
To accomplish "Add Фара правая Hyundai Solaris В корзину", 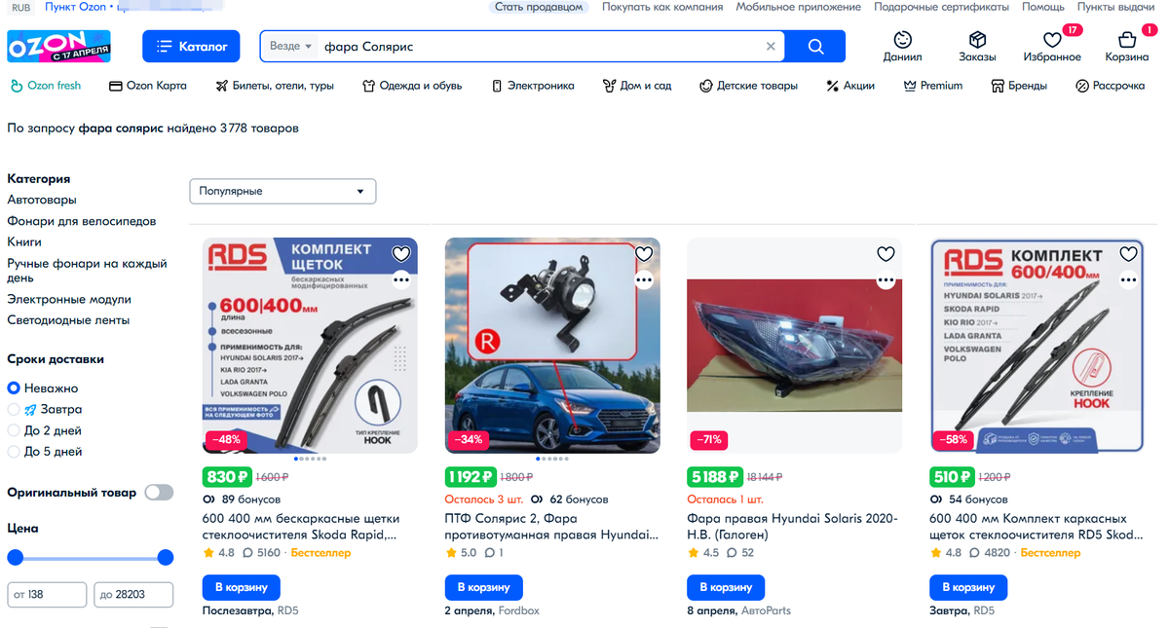I will 726,587.
